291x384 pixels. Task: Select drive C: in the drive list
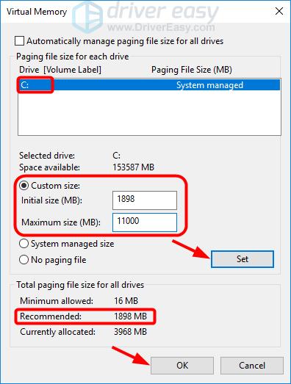click(149, 85)
